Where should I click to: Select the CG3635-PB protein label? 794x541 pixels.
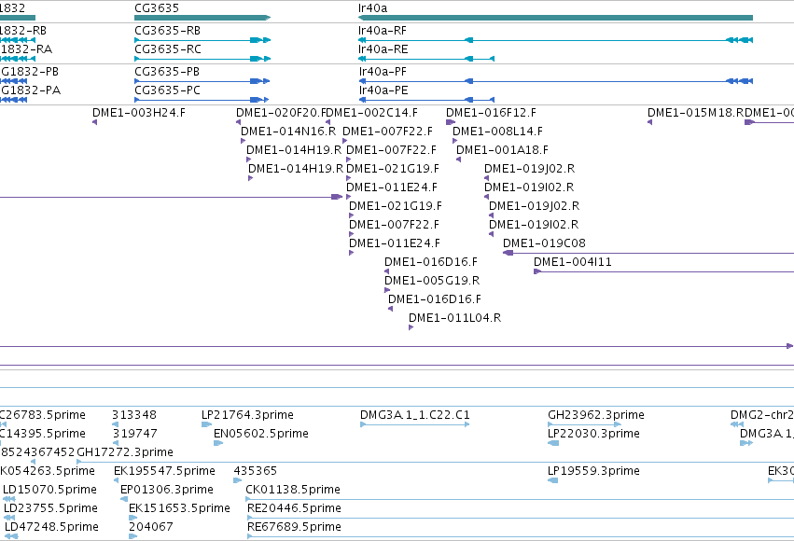point(167,72)
